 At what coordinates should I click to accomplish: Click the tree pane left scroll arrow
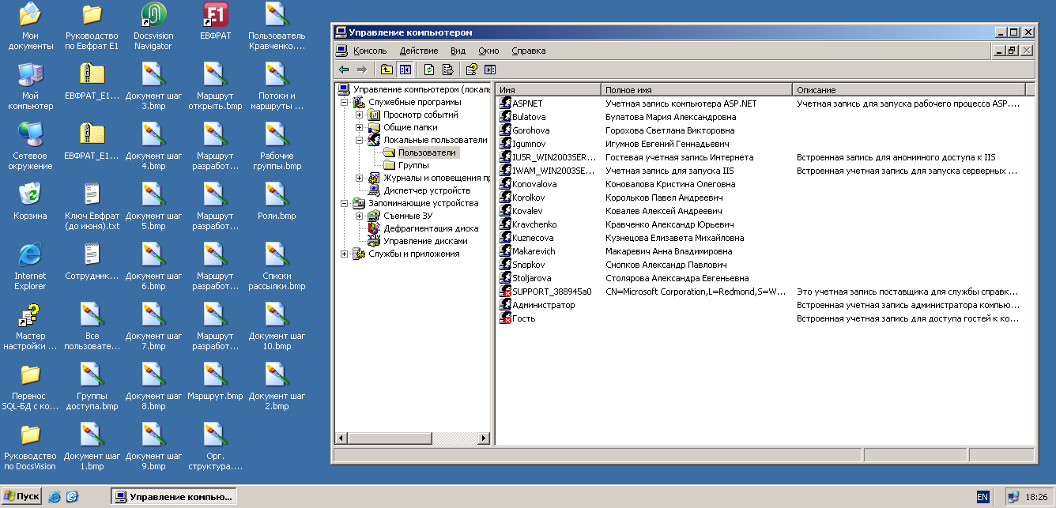point(342,438)
